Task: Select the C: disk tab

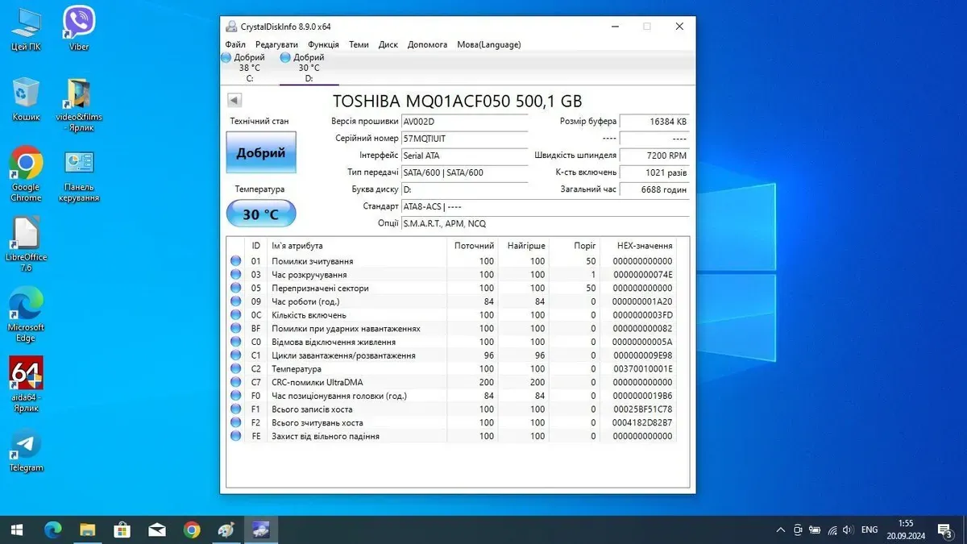Action: click(x=249, y=69)
